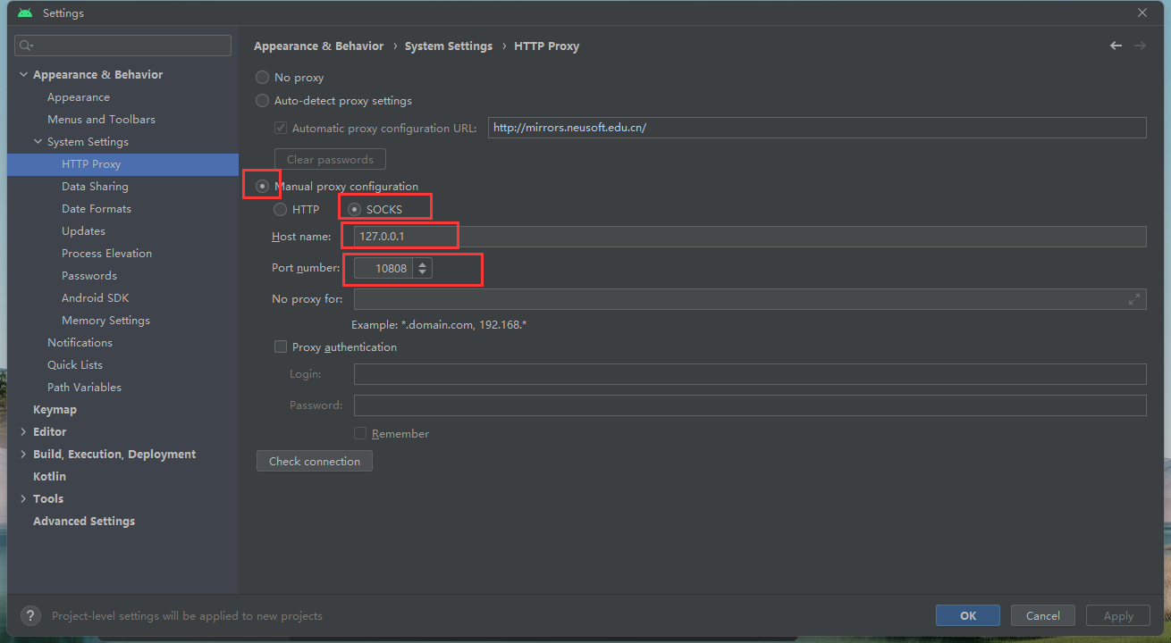The image size is (1171, 643).
Task: Collapse the System Settings tree node
Action: tap(38, 142)
